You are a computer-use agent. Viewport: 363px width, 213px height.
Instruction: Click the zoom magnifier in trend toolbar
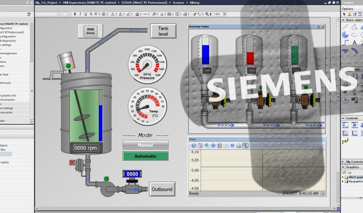click(x=207, y=145)
